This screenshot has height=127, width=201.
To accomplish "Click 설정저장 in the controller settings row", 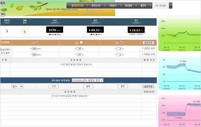I will (148, 86).
